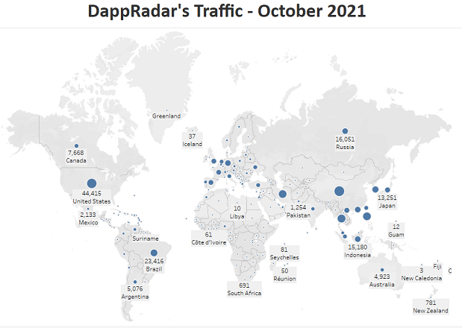Click the '23,416 Brazil' label
This screenshot has height=328, width=462.
click(x=154, y=265)
